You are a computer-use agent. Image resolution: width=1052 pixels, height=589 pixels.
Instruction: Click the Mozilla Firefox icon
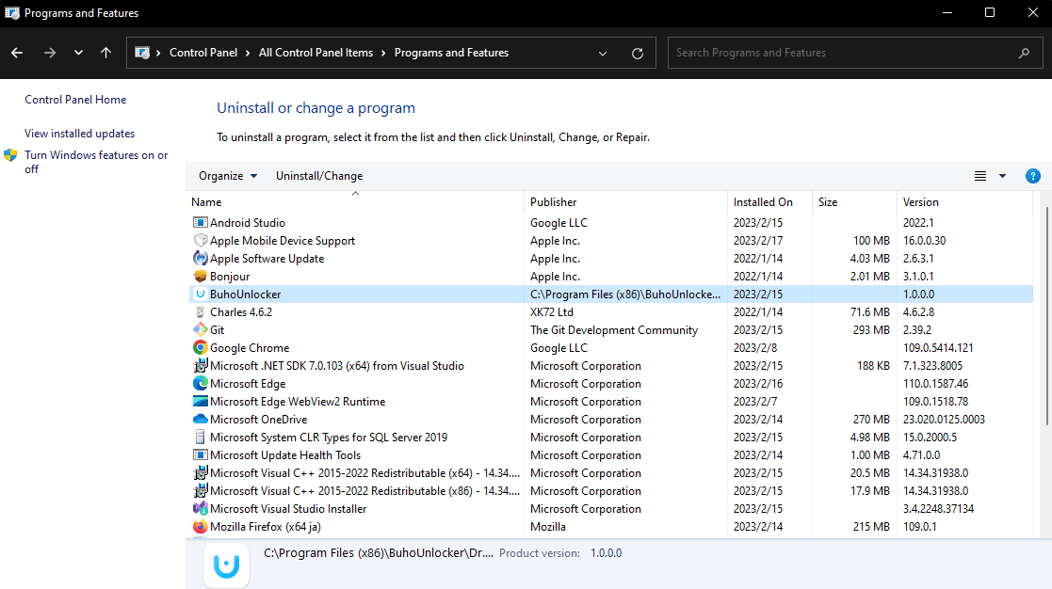(x=200, y=526)
